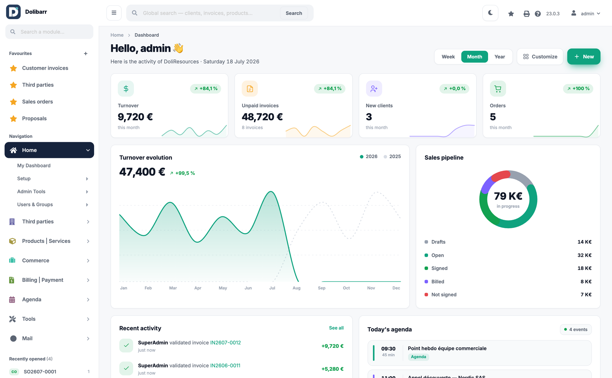
Task: Toggle the 2026 series legend
Action: pos(369,157)
